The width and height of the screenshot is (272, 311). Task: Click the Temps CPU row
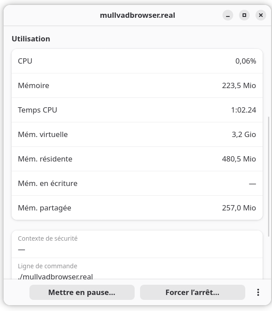point(137,110)
